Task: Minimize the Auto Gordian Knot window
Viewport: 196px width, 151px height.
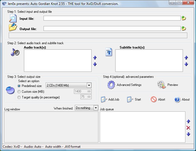Action: [172, 3]
